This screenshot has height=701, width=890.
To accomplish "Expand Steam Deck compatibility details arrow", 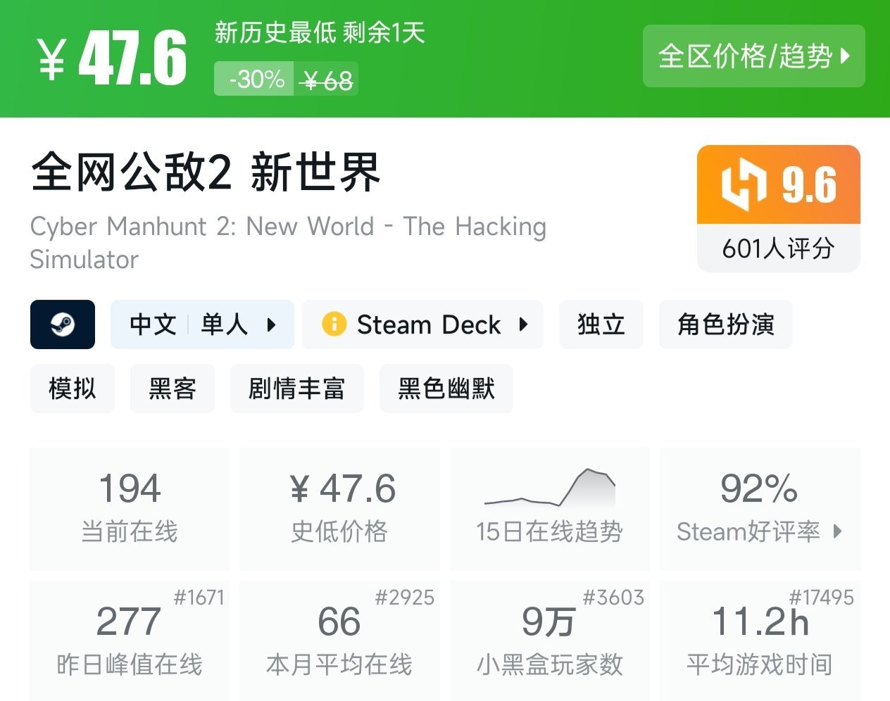I will (x=523, y=324).
